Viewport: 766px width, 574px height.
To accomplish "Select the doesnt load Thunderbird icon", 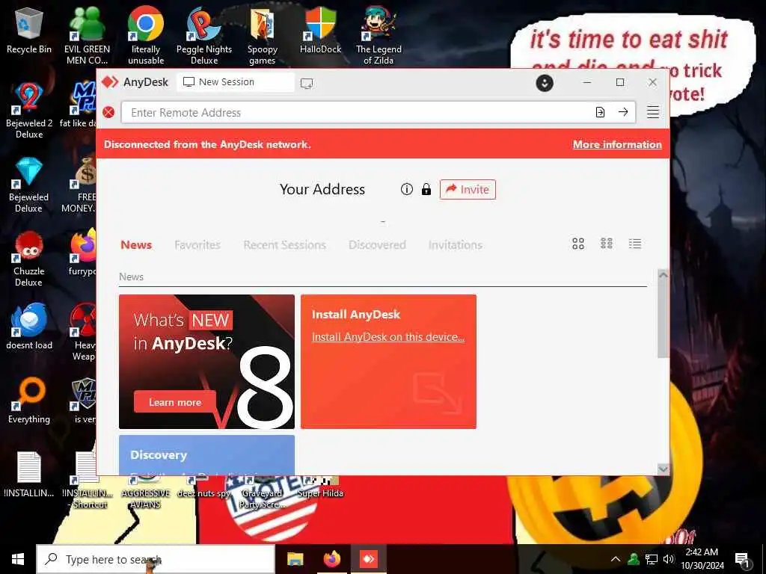I will click(x=29, y=327).
